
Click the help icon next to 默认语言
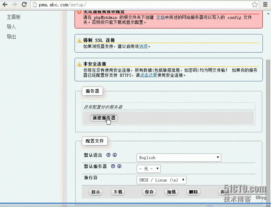108,155
